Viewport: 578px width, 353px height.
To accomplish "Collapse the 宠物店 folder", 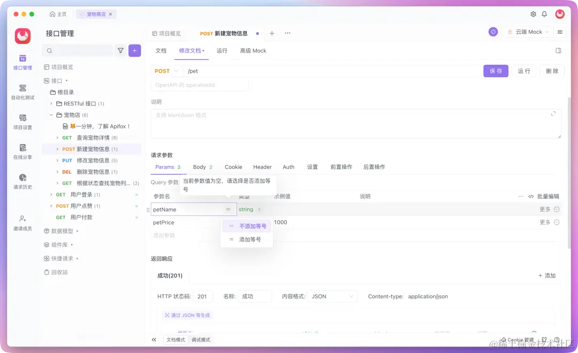I will click(x=51, y=114).
